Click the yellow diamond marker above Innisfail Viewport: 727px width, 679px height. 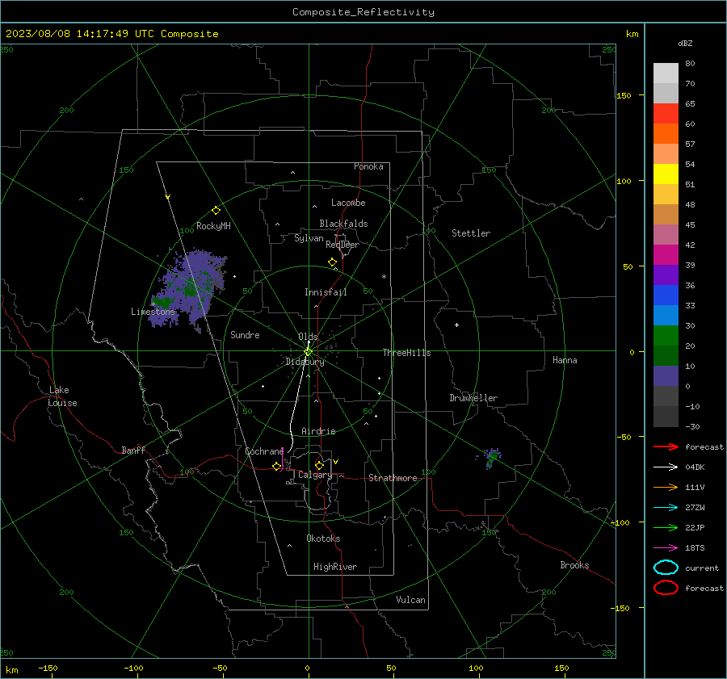tap(332, 262)
